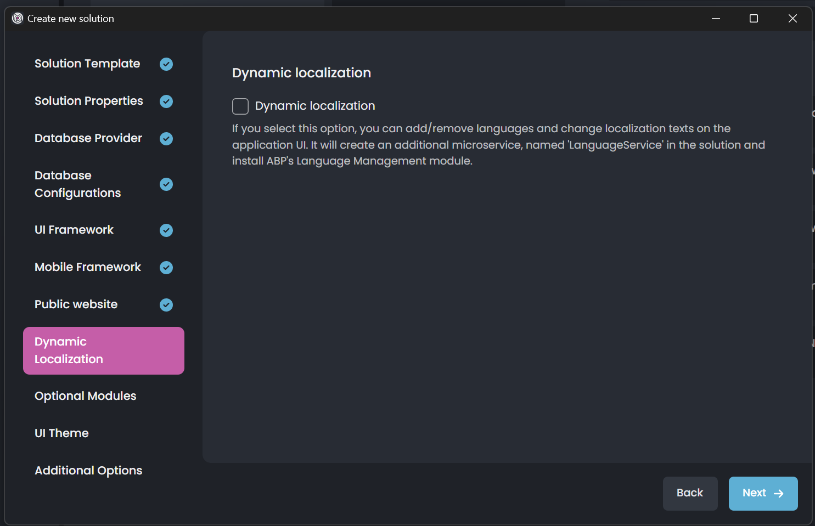
Task: Enable the Dynamic localization checkbox
Action: [240, 106]
